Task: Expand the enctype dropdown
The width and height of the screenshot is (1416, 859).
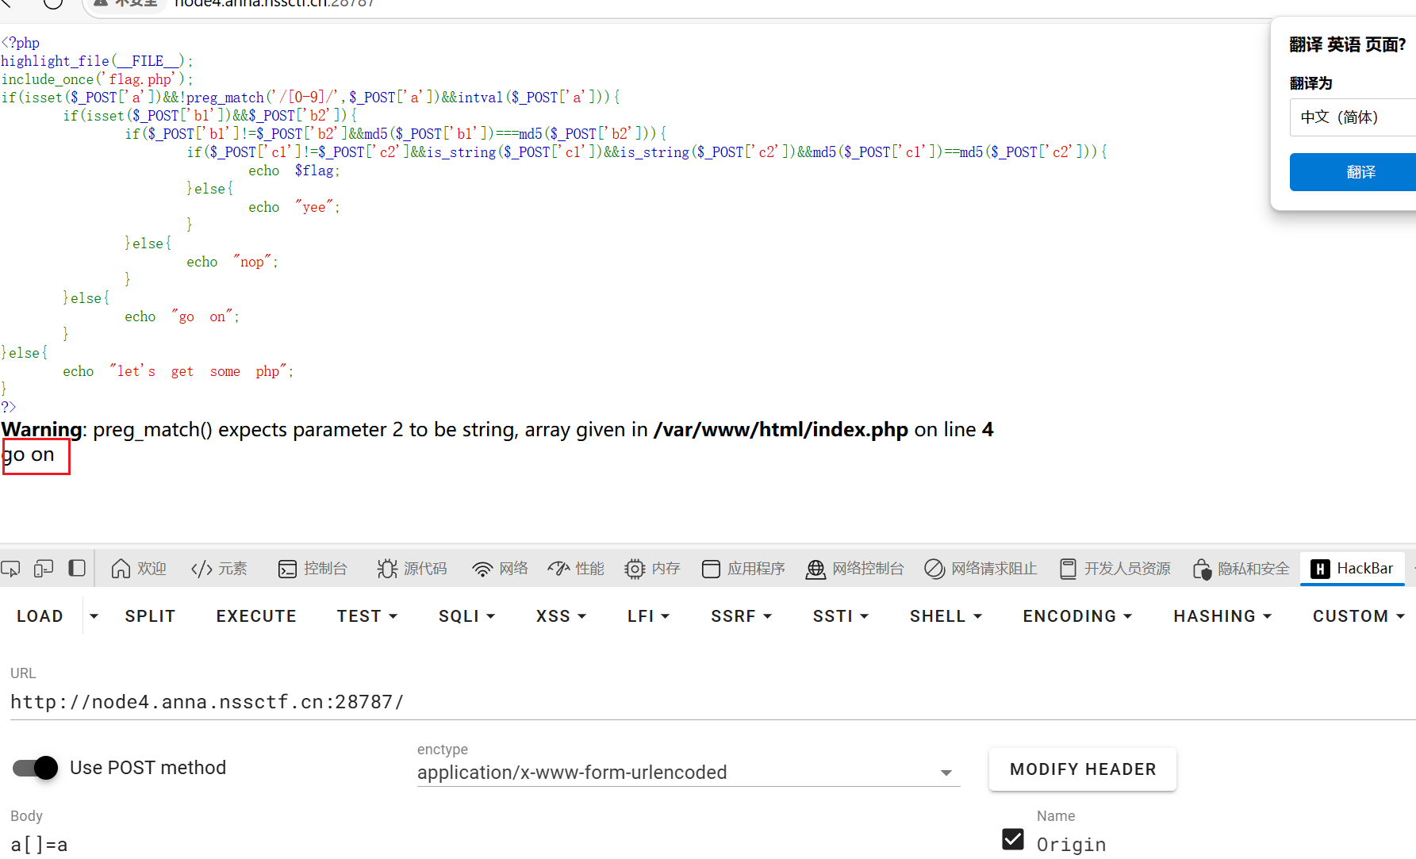Action: point(946,773)
